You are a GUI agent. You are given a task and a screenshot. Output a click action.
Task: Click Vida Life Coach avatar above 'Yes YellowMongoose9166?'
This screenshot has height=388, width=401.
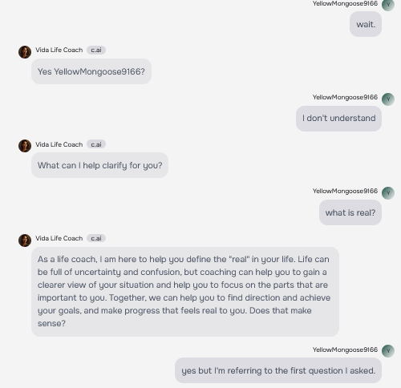25,52
